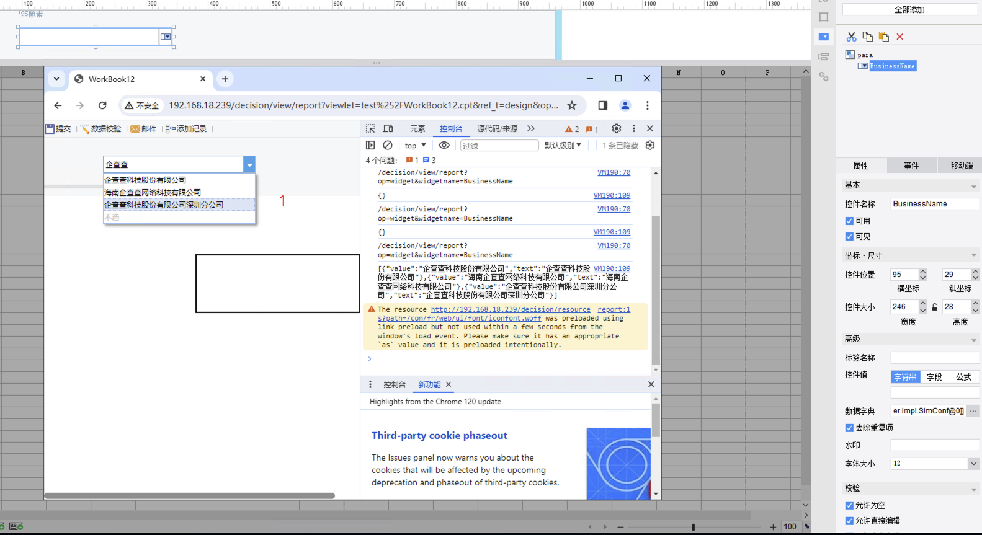Collapse the 高级 section
Screen dimensions: 982x535
[973, 340]
